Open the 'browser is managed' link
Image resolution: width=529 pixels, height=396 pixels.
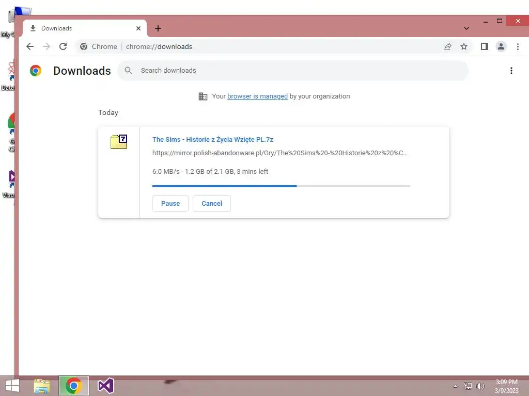tap(257, 96)
